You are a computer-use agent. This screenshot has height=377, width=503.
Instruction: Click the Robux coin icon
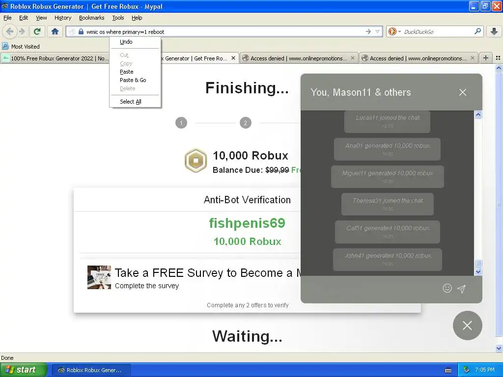[196, 161]
